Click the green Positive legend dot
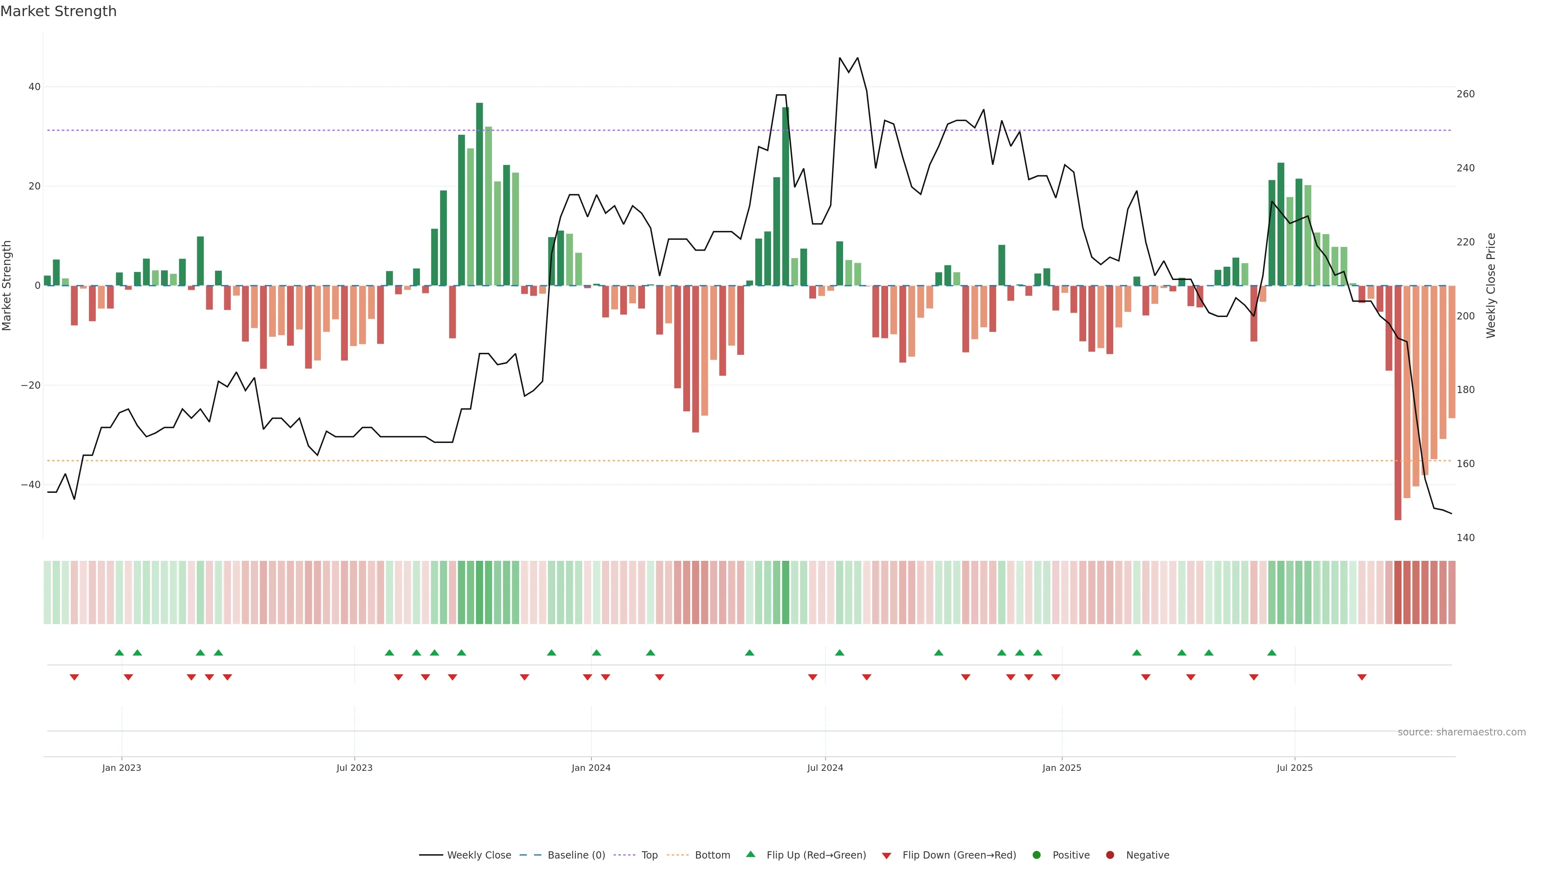The image size is (1546, 869). click(1036, 855)
